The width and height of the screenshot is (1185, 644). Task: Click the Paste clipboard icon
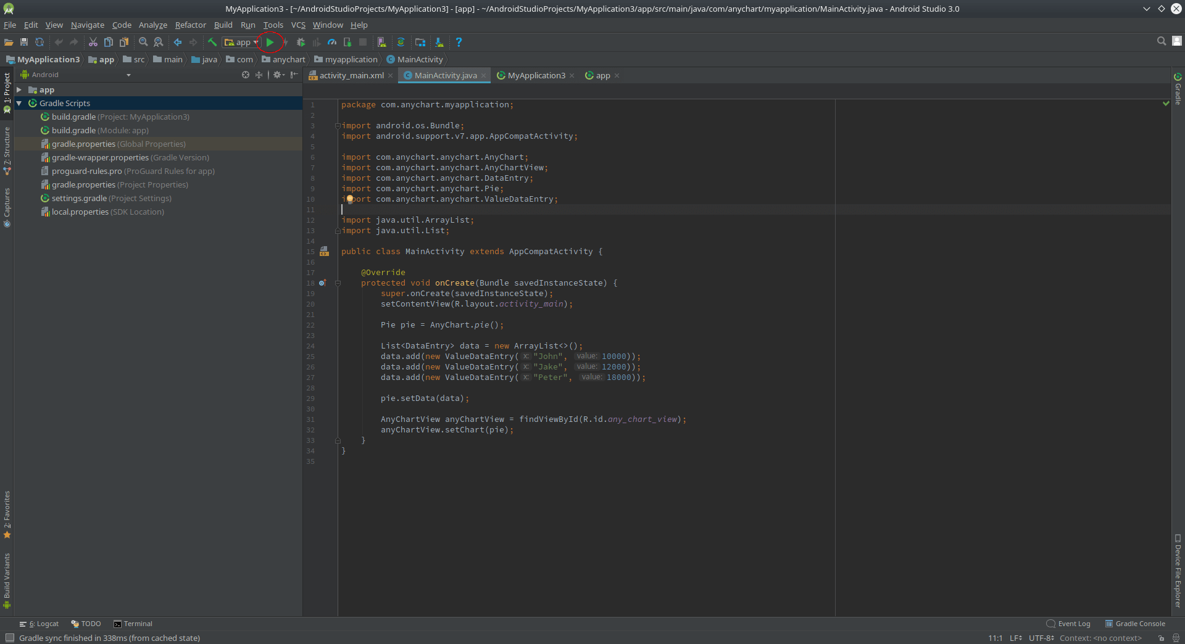124,42
